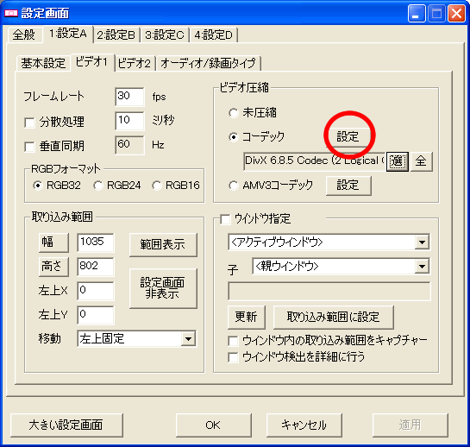Open the 1:設定A tab
The height and width of the screenshot is (447, 470).
pos(68,34)
